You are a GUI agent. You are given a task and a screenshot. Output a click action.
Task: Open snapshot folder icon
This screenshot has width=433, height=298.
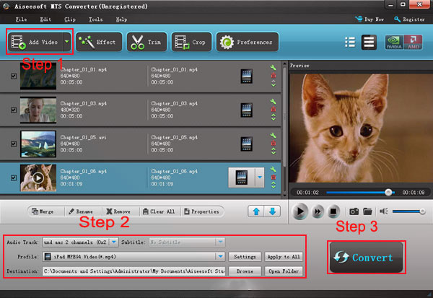point(367,211)
